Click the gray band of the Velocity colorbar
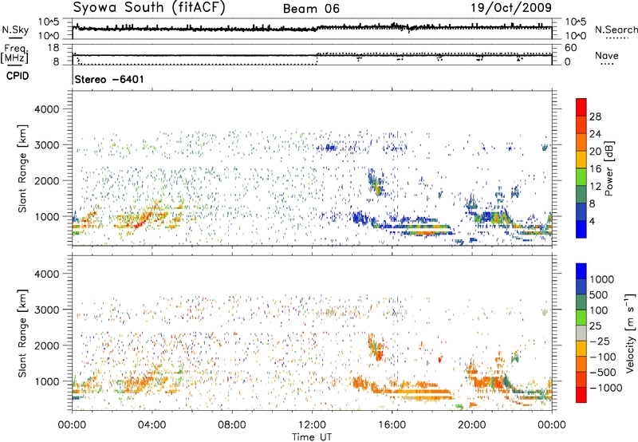Screen dimensions: 638x442 pos(581,333)
